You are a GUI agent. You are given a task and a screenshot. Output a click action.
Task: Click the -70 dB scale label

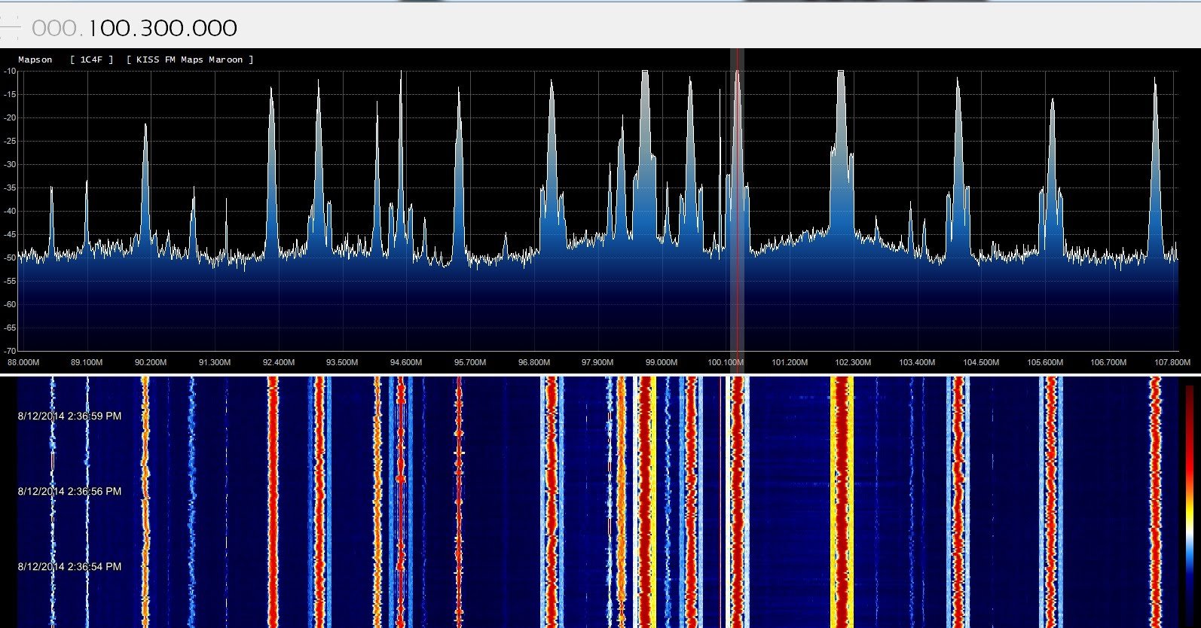click(x=10, y=351)
